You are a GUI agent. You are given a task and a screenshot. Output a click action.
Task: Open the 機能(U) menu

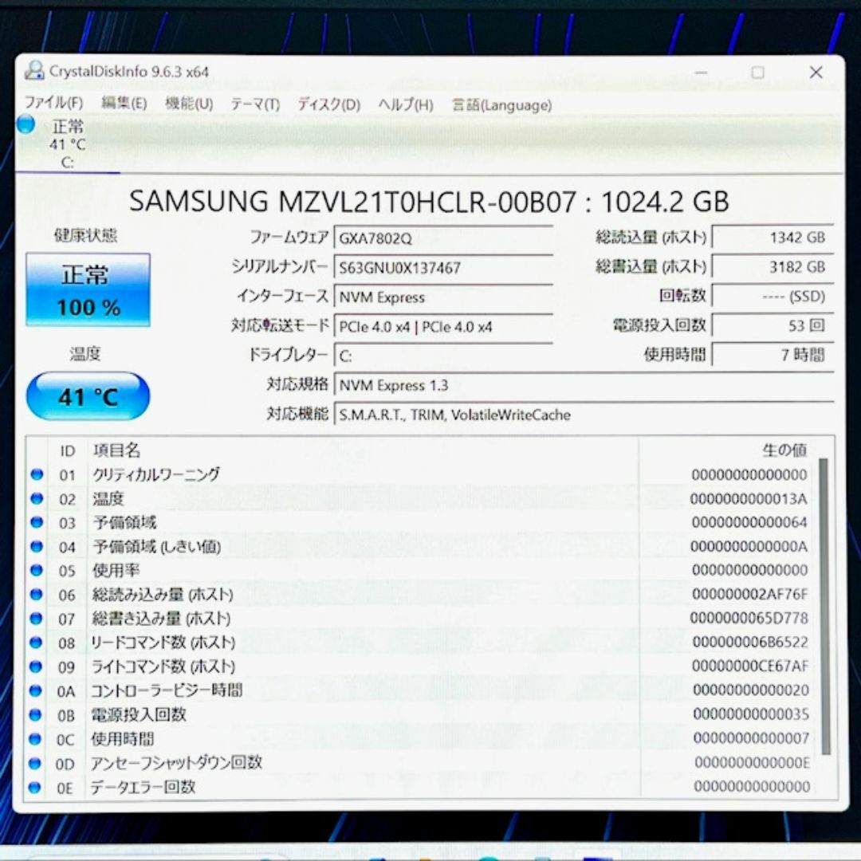[x=189, y=103]
